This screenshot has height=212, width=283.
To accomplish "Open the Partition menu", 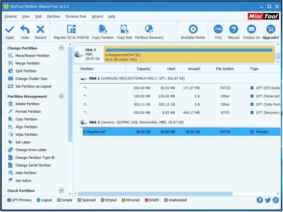I will [x=54, y=17].
